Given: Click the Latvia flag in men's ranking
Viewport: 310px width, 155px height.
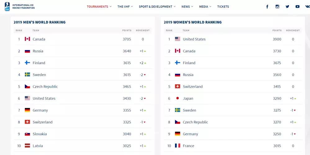Looking at the screenshot, I should pos(27,146).
